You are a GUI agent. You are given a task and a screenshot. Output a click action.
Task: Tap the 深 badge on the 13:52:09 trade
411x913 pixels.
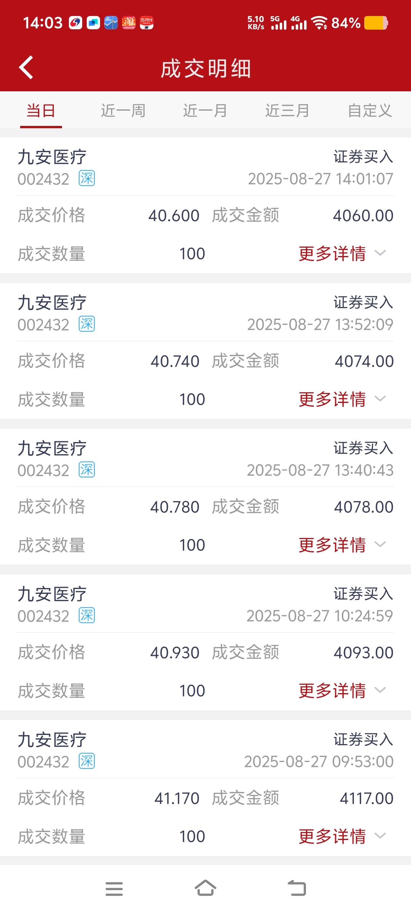click(87, 324)
